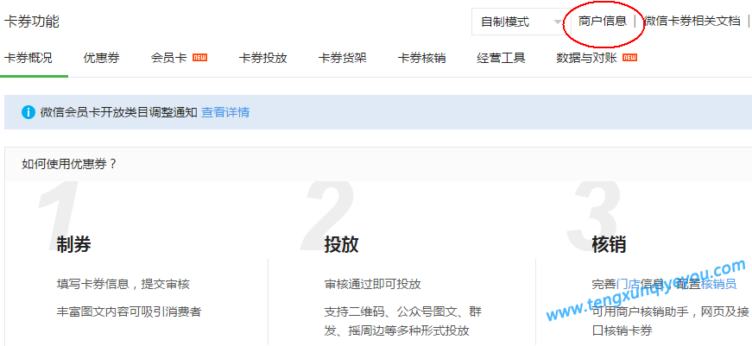This screenshot has height=346, width=752.
Task: Click the text 审核通过即可投放
Action: tap(372, 284)
